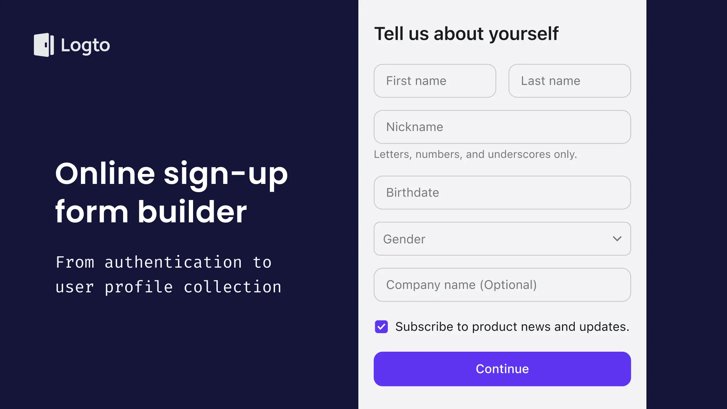Click the Subscribe to product news label

point(512,327)
